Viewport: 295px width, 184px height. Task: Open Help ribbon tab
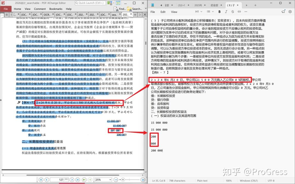69,9
